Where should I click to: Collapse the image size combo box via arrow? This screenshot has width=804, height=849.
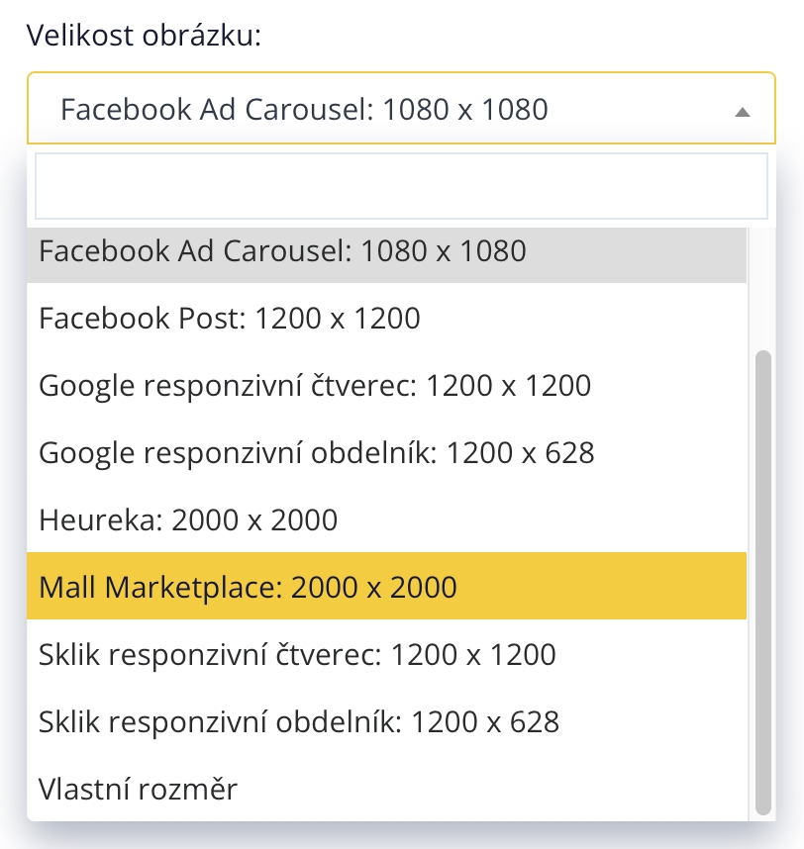743,112
